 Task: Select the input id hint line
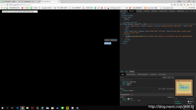tap(158, 32)
